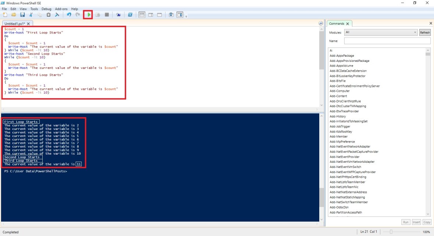Open the Debug menu

pyautogui.click(x=46, y=9)
